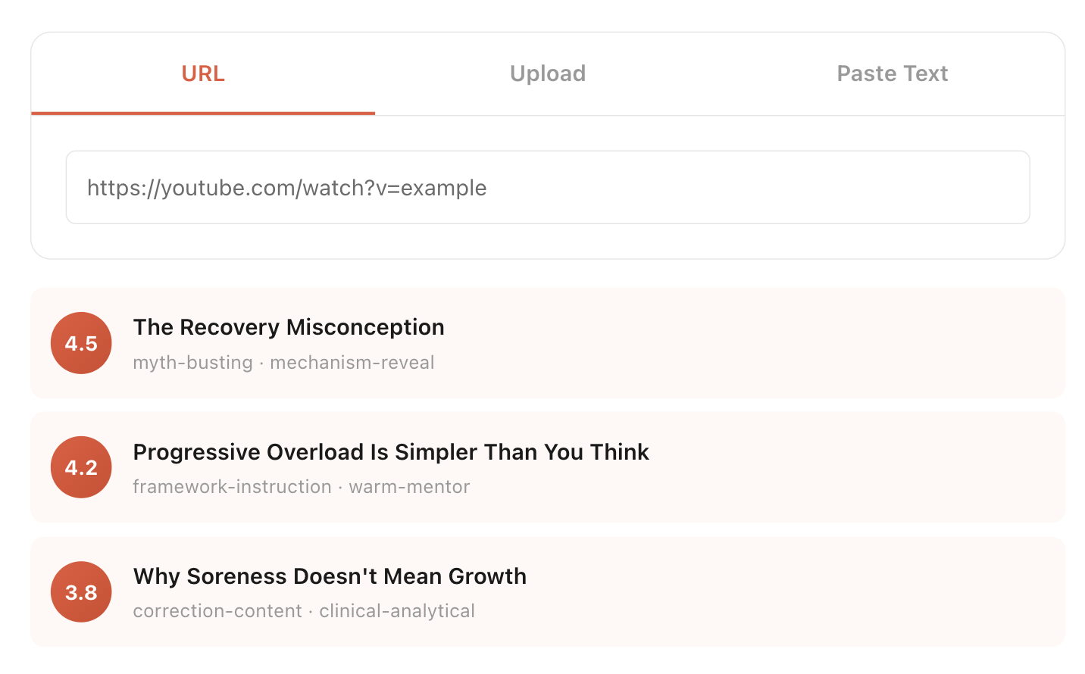The width and height of the screenshot is (1085, 674).
Task: Click blank area of Progressive Overload card
Action: coord(833,467)
